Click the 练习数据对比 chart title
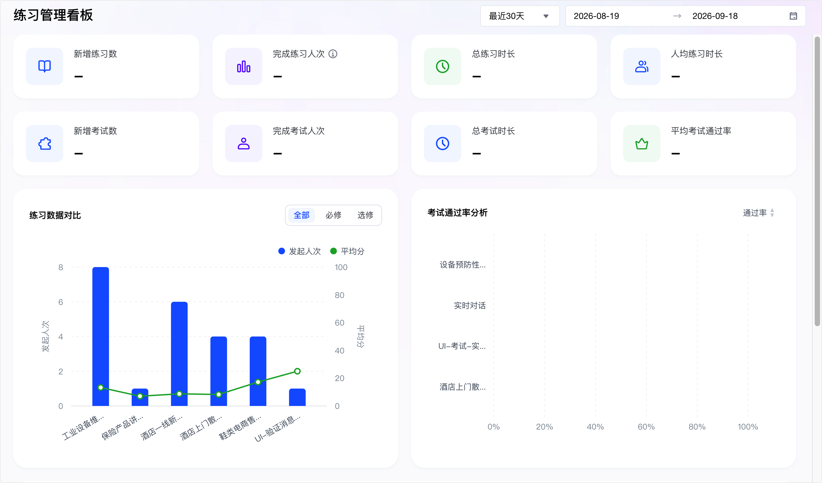The image size is (822, 483). point(55,215)
